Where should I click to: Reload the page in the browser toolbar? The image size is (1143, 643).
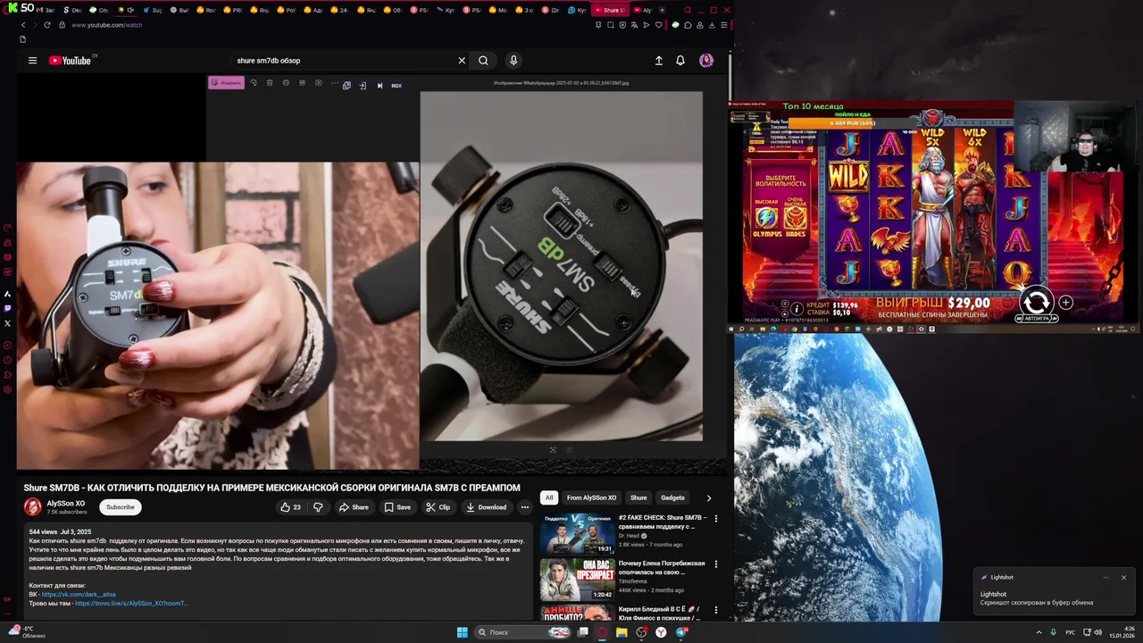pos(47,25)
